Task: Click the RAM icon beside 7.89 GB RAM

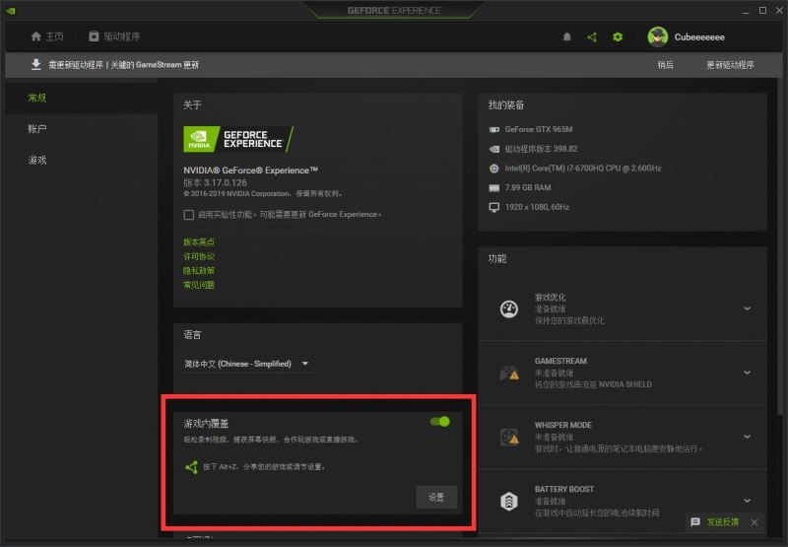Action: (494, 188)
